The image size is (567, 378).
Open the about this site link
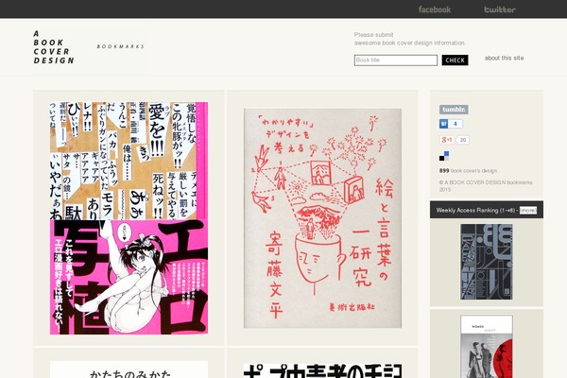pos(504,58)
